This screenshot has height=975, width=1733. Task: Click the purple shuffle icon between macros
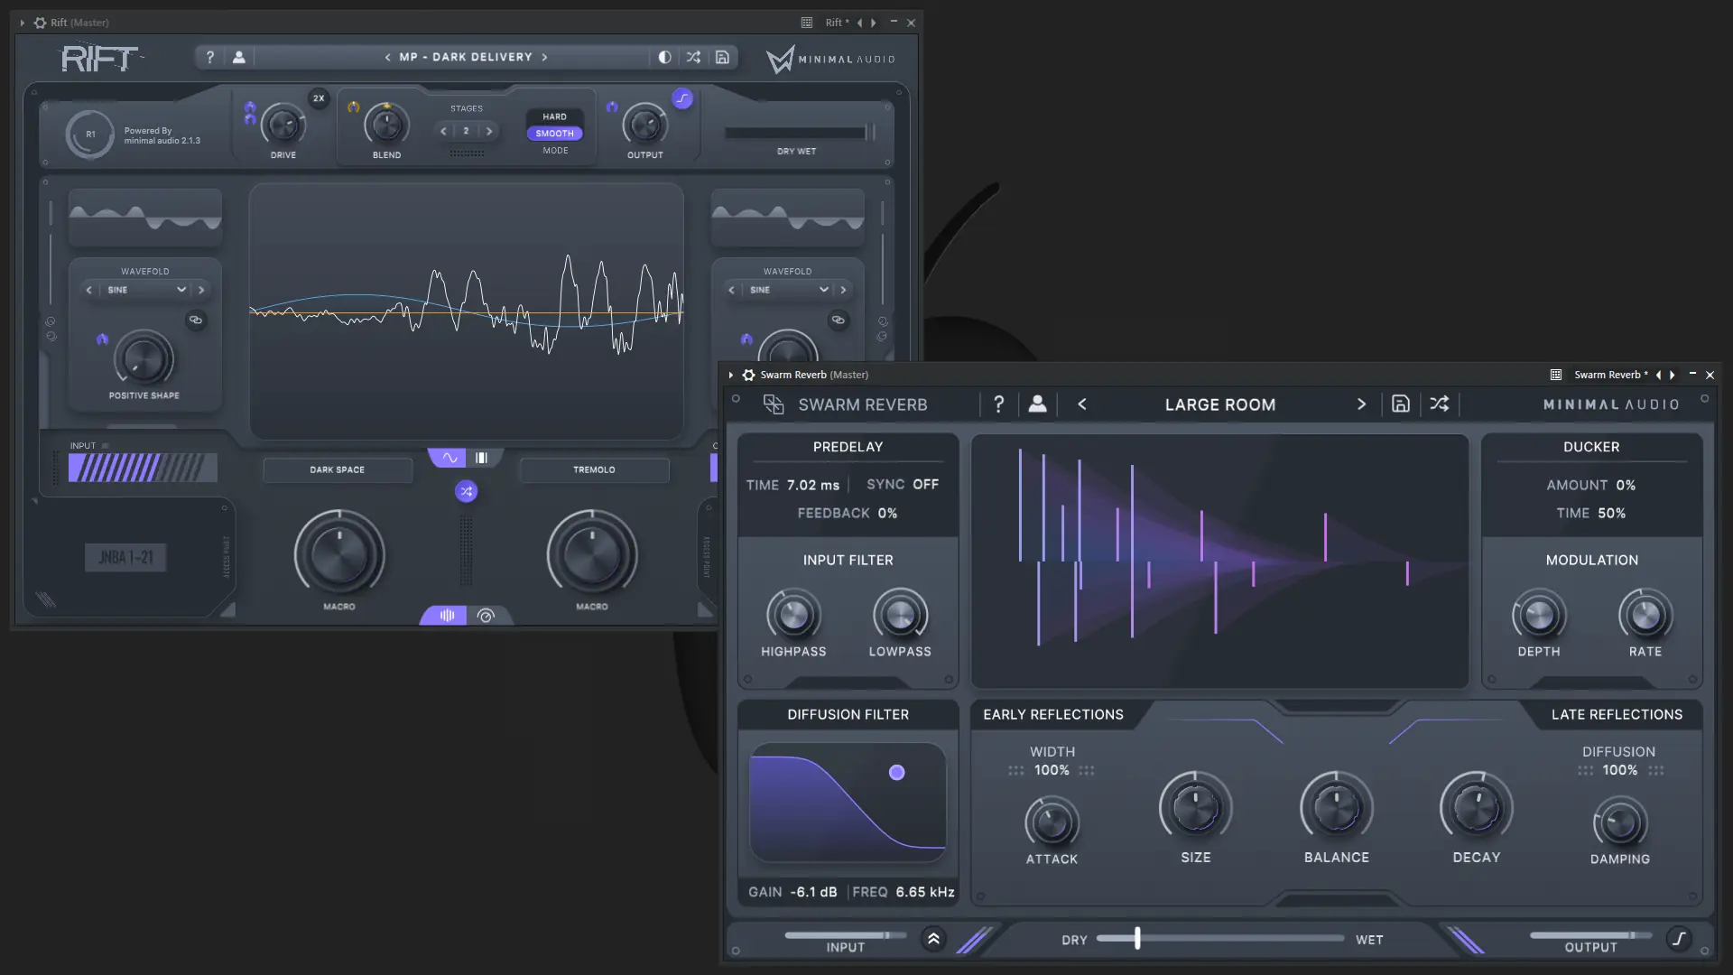point(466,491)
